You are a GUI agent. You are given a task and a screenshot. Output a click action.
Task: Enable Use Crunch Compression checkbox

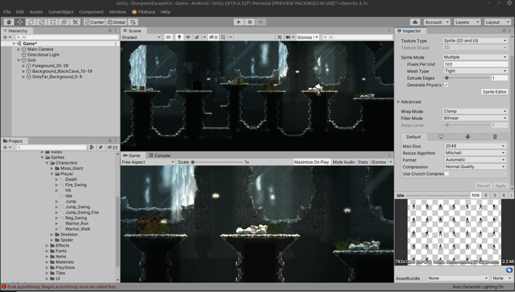(447, 174)
